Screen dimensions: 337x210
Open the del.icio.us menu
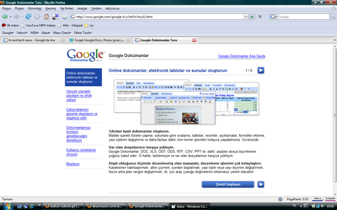pyautogui.click(x=112, y=8)
